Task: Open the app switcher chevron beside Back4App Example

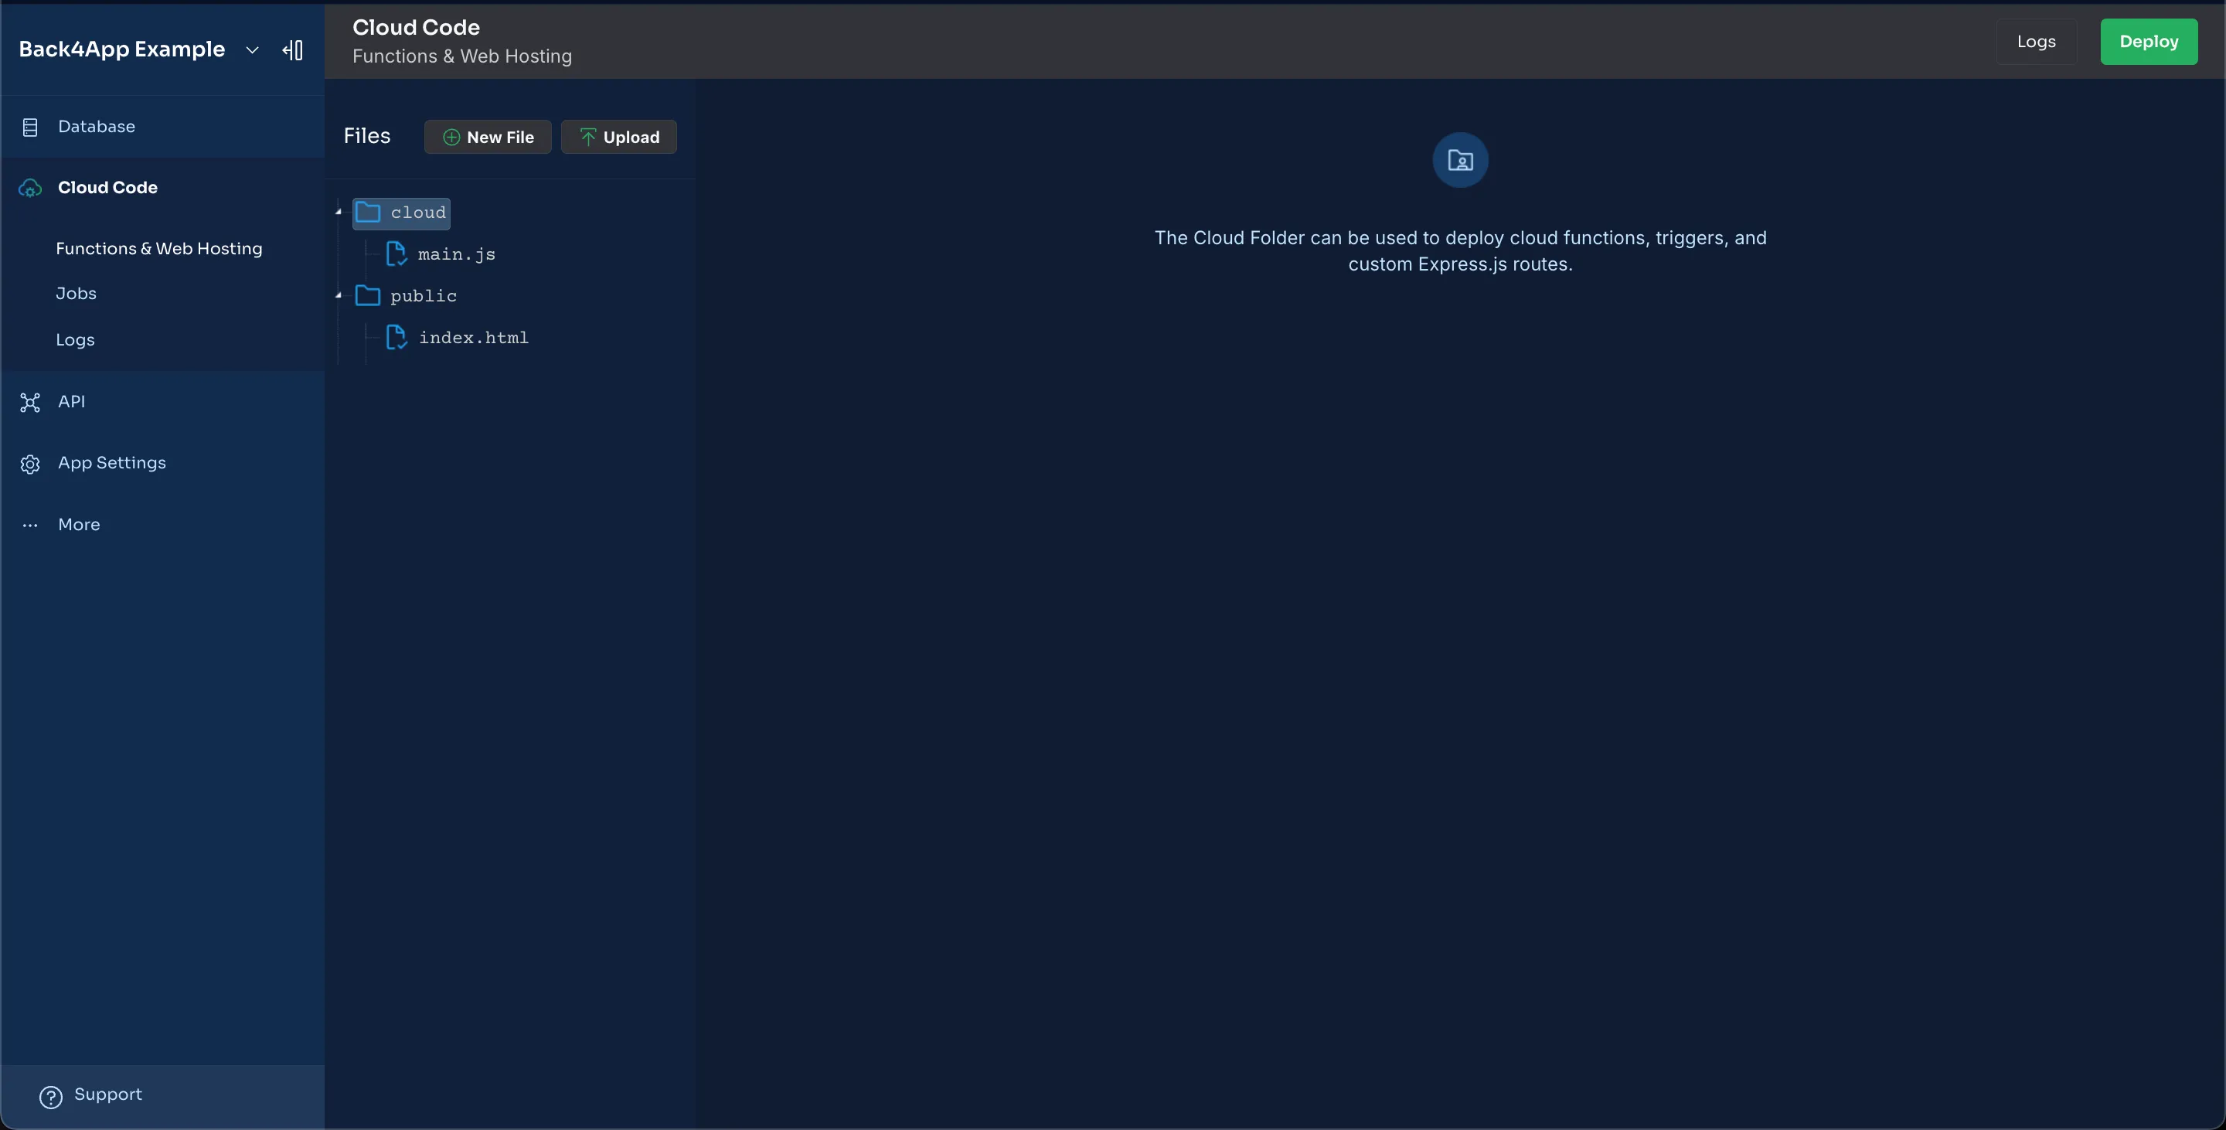Action: click(x=252, y=50)
